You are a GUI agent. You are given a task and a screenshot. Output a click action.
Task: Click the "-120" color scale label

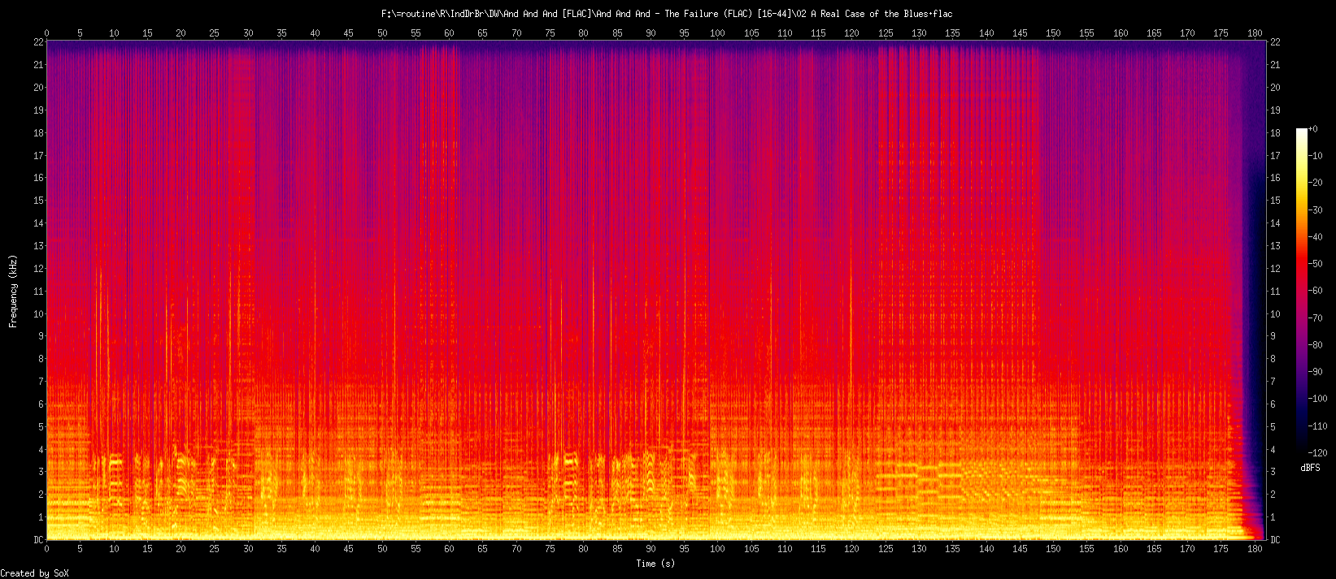click(1319, 453)
